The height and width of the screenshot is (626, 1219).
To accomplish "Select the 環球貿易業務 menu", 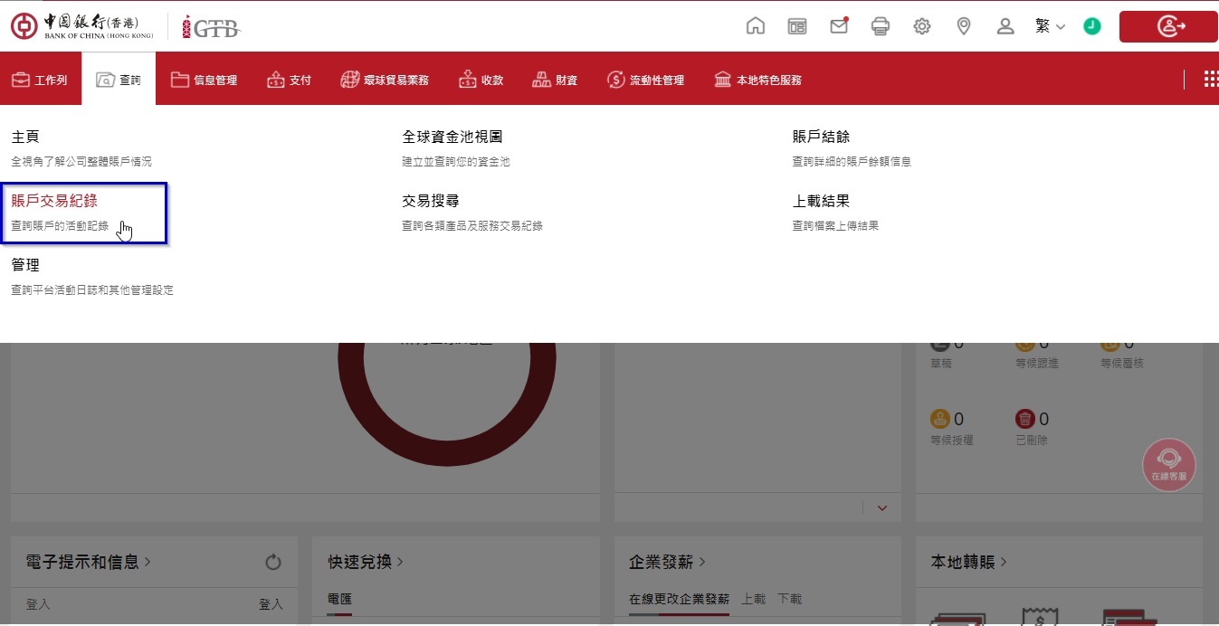I will pos(385,80).
